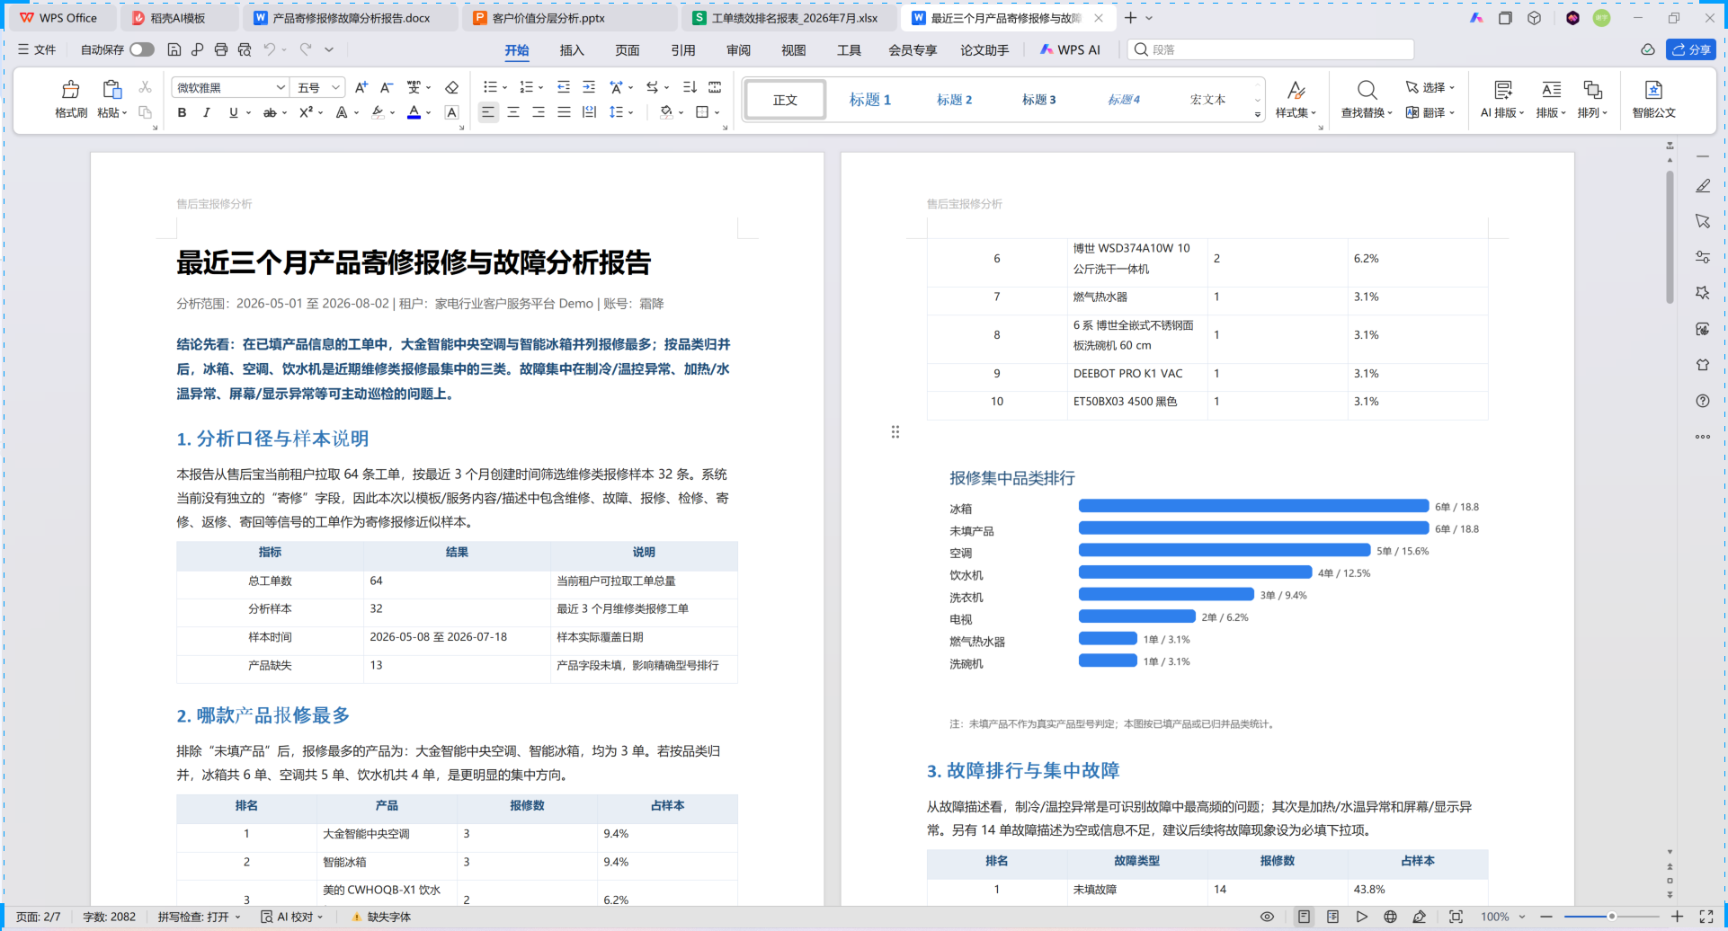The width and height of the screenshot is (1728, 931).
Task: Toggle Underline formatting
Action: coord(234,112)
